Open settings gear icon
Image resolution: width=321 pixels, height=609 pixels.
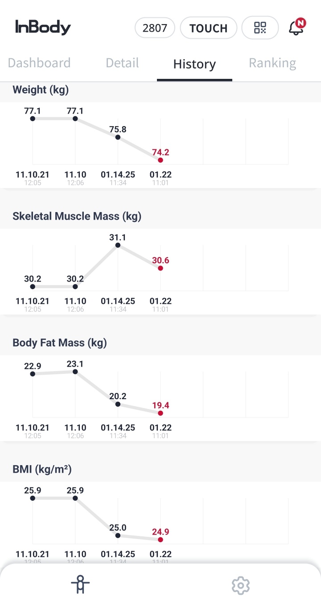(x=241, y=585)
